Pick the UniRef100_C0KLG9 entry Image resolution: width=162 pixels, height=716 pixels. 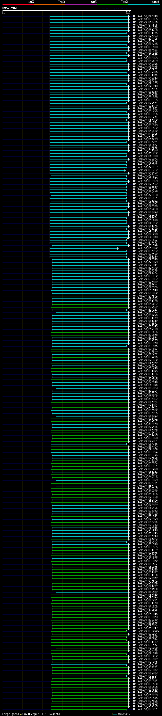145,329
